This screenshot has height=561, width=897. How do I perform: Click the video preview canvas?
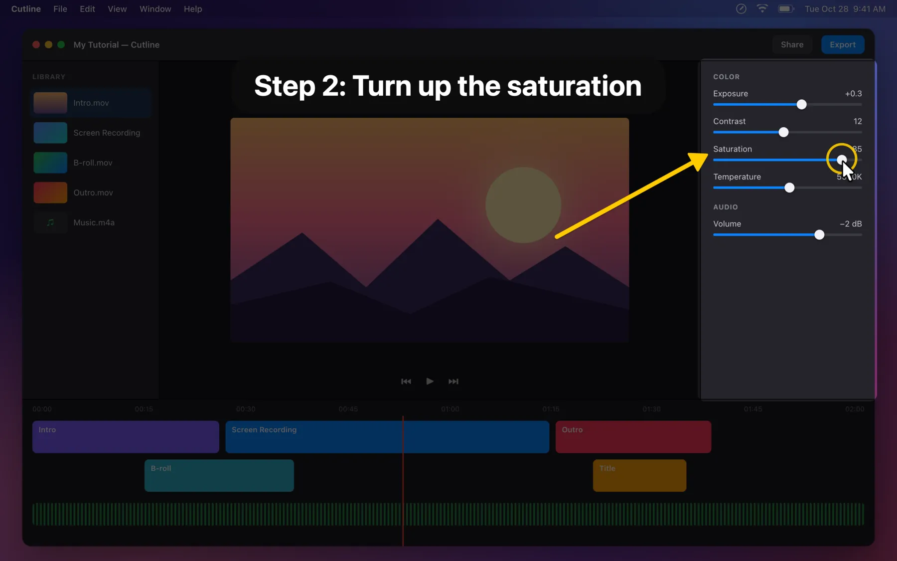pyautogui.click(x=430, y=230)
